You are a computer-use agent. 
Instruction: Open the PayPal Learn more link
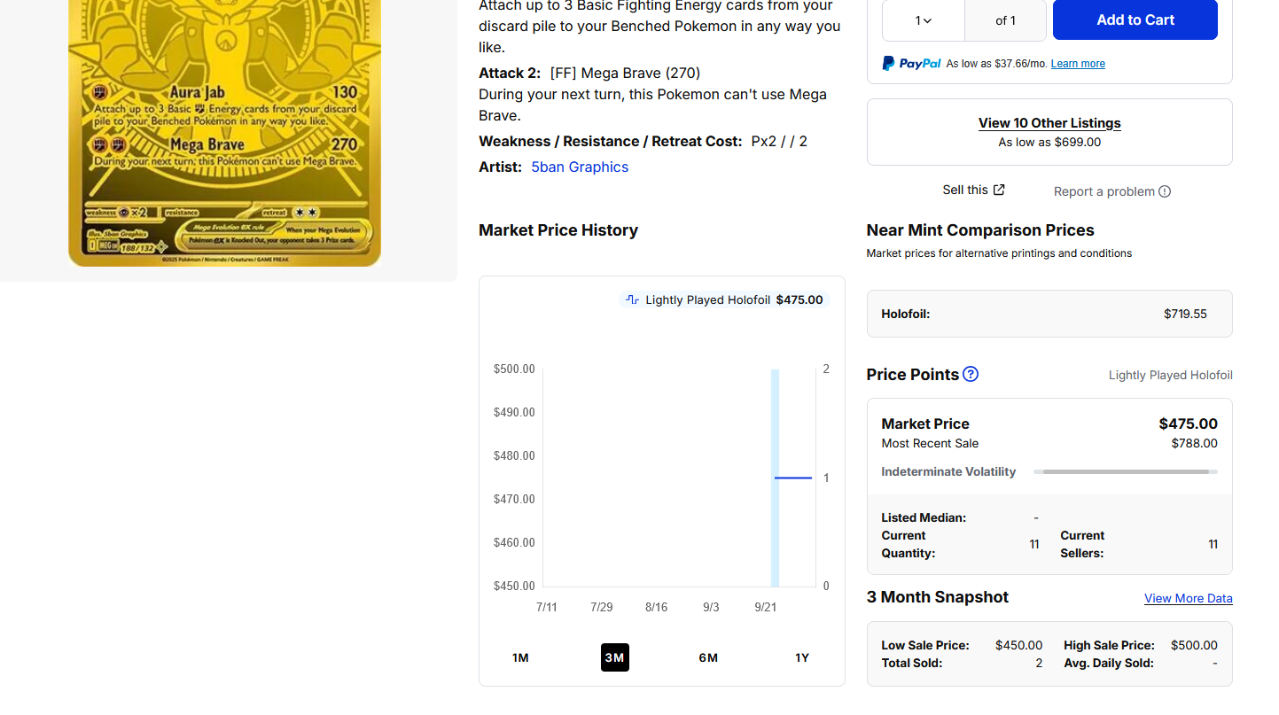(x=1078, y=64)
